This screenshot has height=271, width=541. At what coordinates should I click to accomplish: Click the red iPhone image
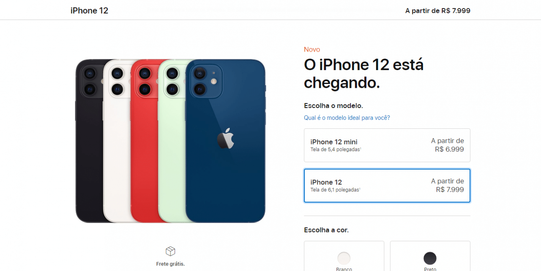click(144, 141)
